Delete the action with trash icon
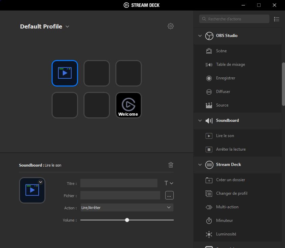 (171, 165)
